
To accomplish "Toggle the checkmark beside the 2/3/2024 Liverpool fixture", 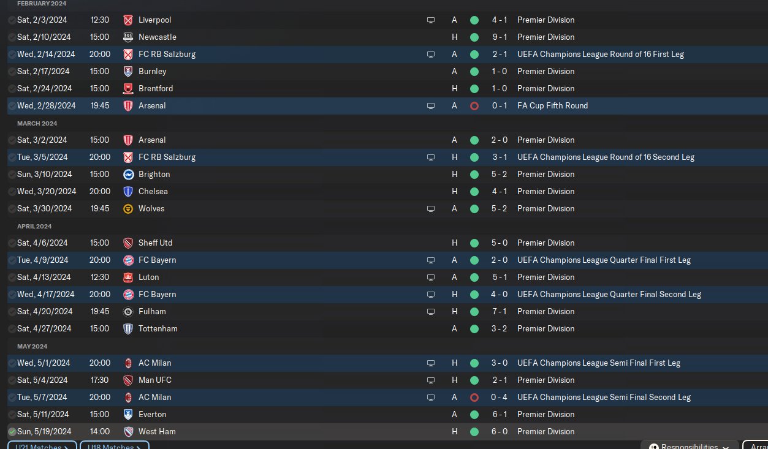I will 12,20.
